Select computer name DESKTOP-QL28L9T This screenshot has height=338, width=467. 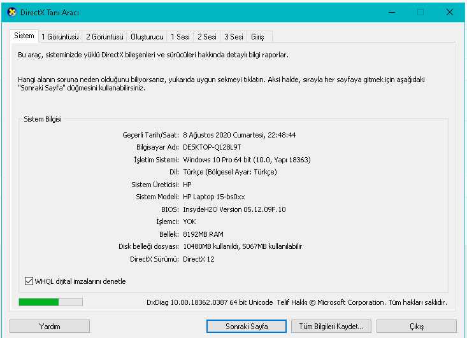click(212, 147)
